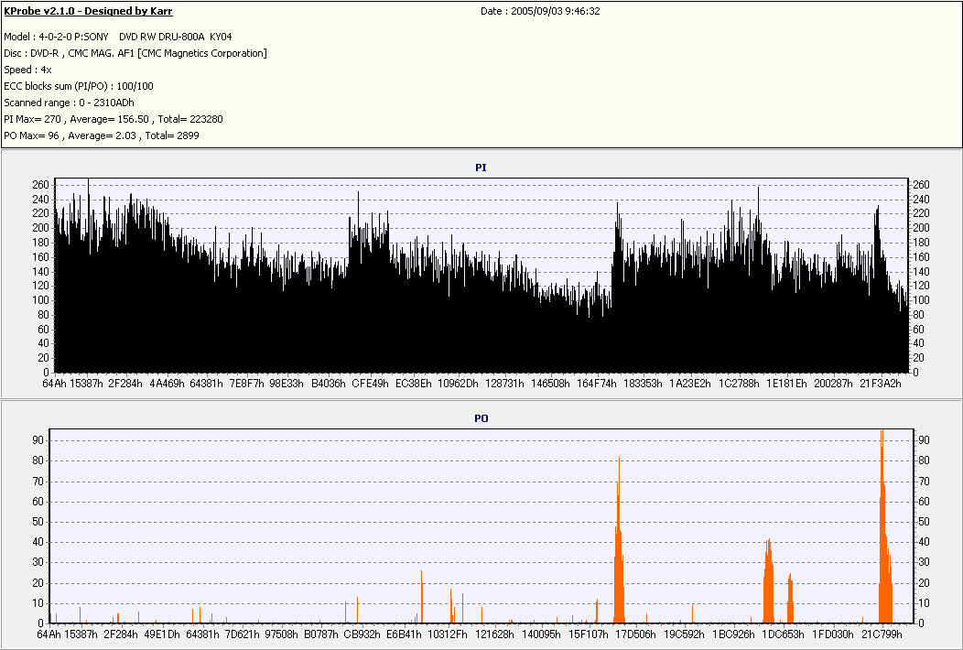This screenshot has width=963, height=650.
Task: Click the 98E33h axis label
Action: tap(287, 384)
